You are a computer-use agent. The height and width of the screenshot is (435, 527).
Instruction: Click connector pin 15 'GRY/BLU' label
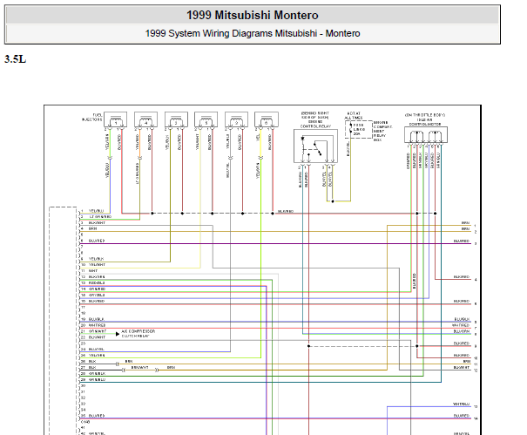[97, 295]
